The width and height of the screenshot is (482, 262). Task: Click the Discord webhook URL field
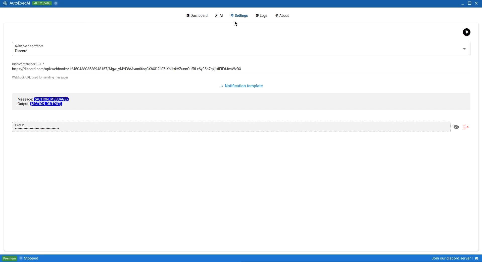241,69
